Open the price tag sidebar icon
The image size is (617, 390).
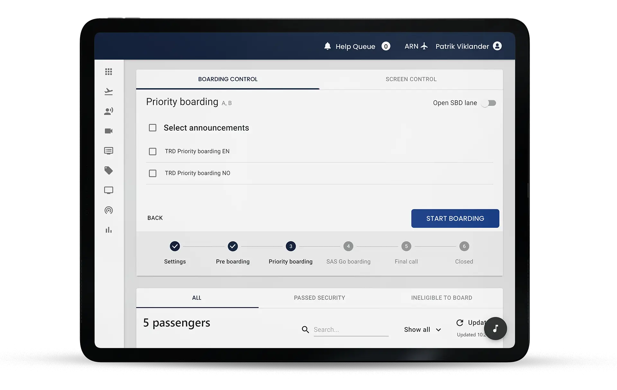click(109, 170)
